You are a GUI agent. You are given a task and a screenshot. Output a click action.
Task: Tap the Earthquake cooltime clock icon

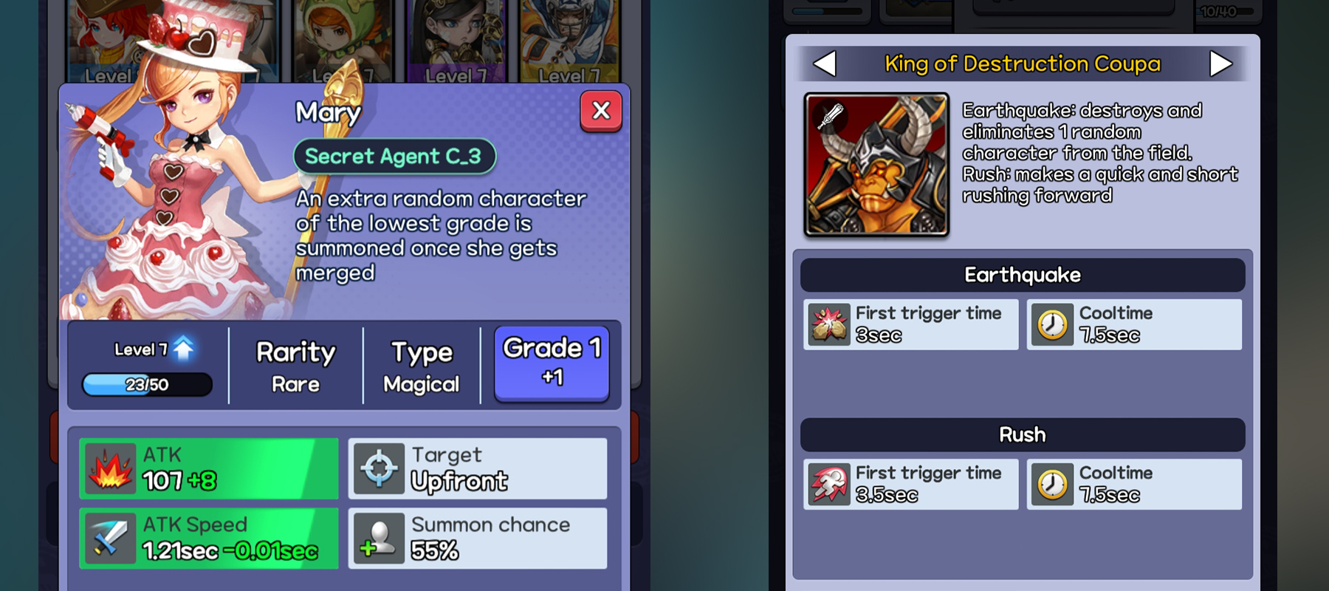1053,324
